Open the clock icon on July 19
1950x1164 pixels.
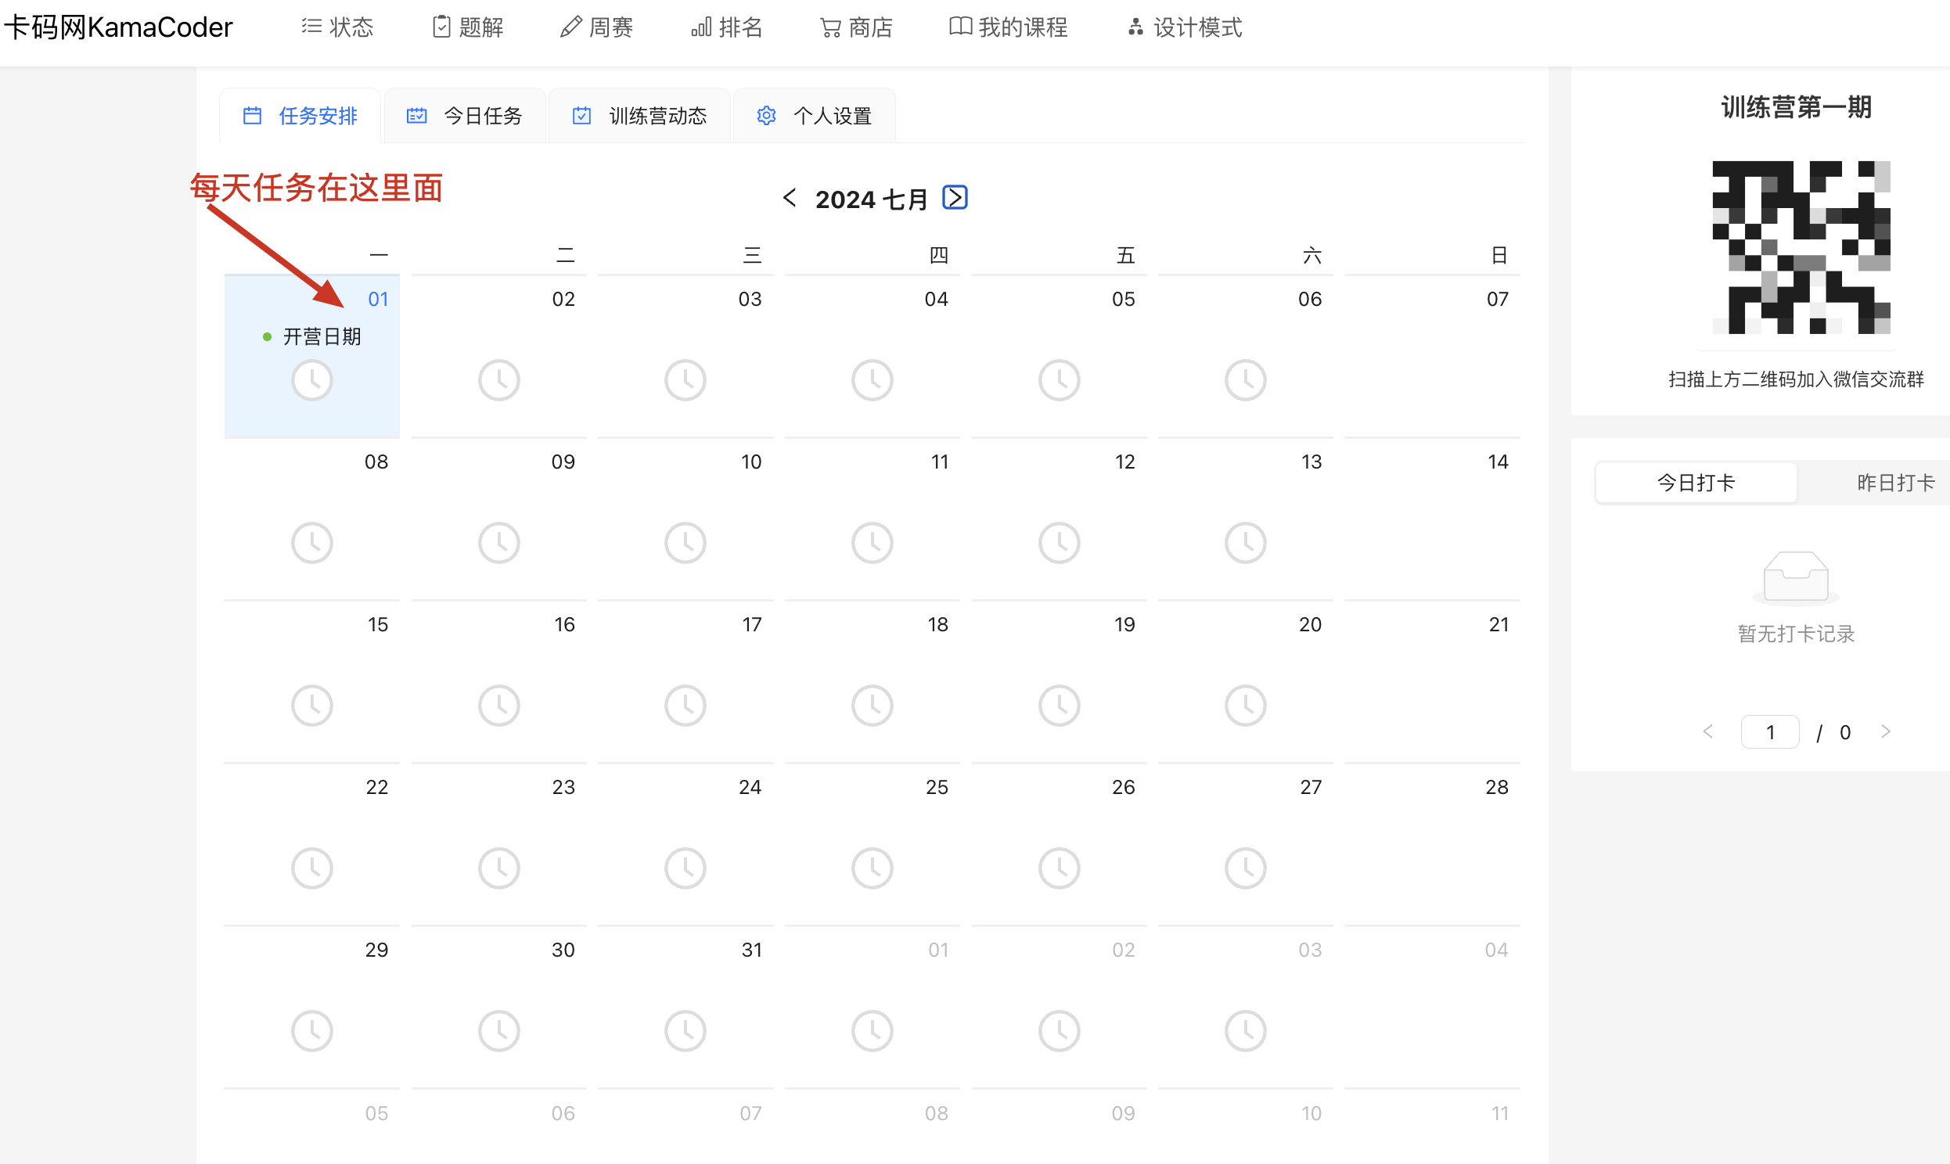[1059, 706]
